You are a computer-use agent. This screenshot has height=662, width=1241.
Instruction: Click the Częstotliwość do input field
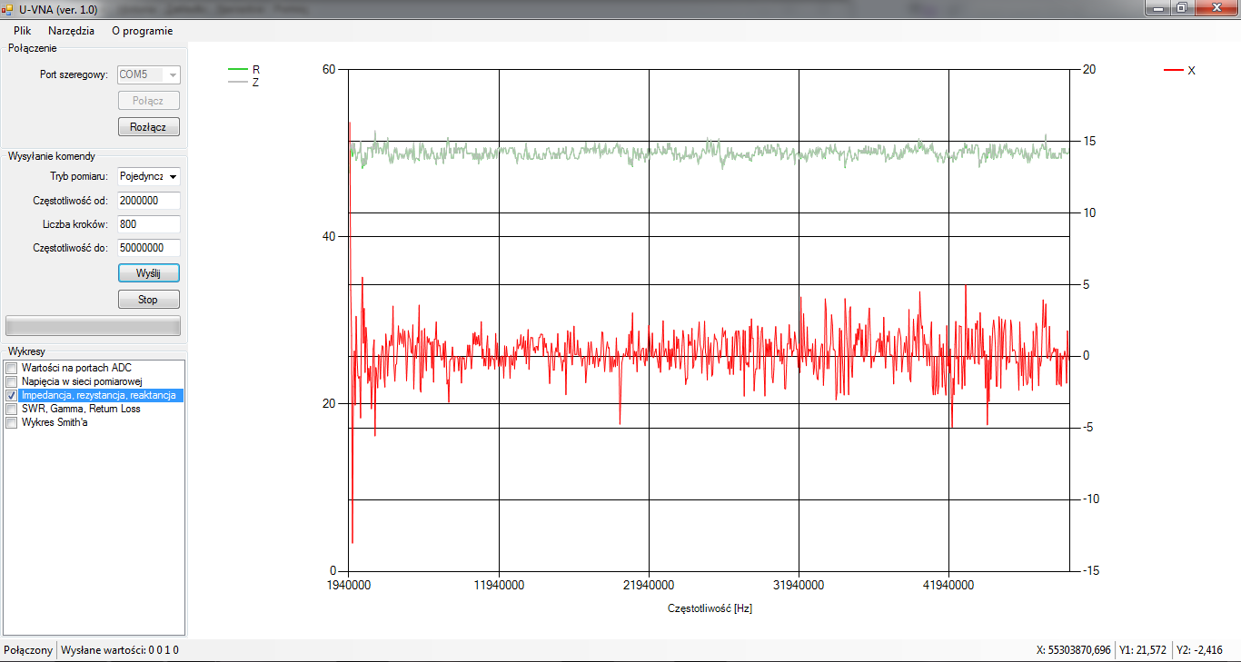click(x=148, y=247)
